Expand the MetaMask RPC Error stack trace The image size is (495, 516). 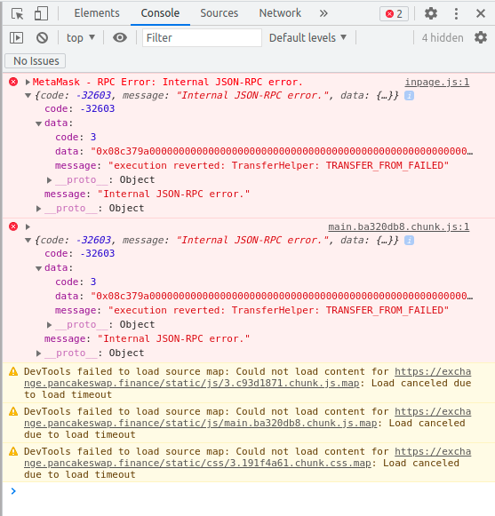(28, 82)
